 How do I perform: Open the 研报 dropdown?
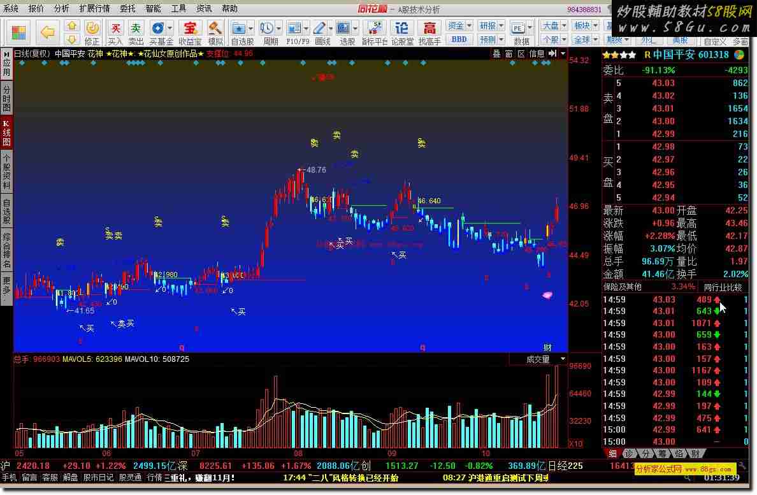coord(491,25)
